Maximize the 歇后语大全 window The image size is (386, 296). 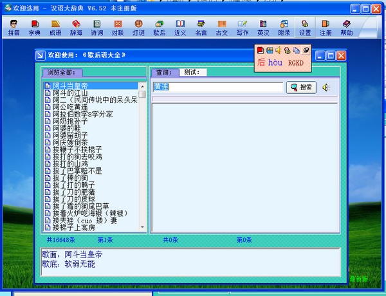331,55
